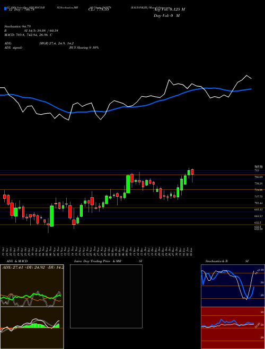Click the 'MACD: 769.8, 742.84, 26.96' line
This screenshot has height=349, width=265.
tap(28, 35)
